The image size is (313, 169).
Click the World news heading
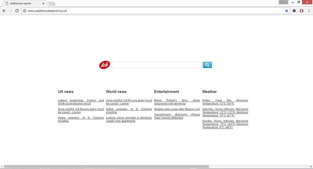[116, 92]
